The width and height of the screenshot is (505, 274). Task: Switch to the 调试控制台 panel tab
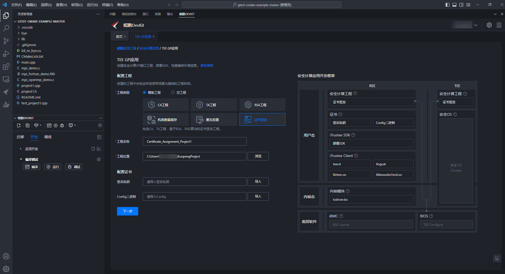click(129, 14)
